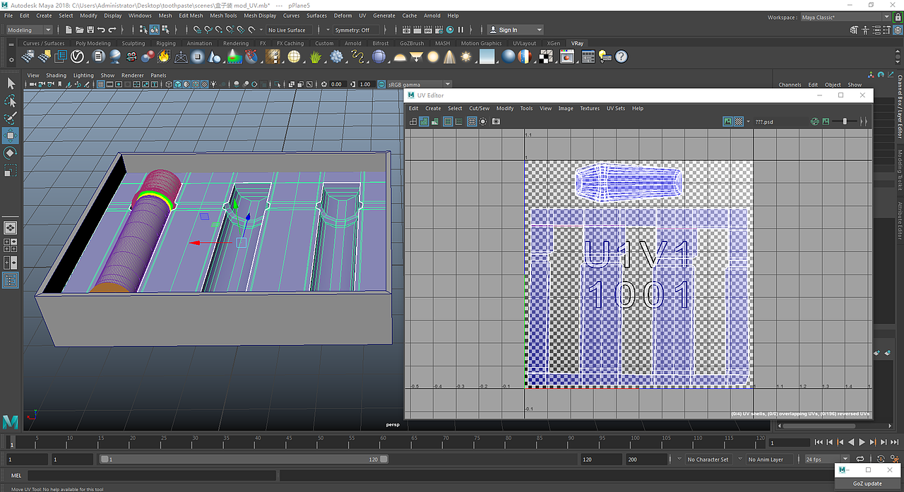Click the VRay cone proxy shelf icon
Image resolution: width=904 pixels, height=492 pixels.
pos(213,56)
